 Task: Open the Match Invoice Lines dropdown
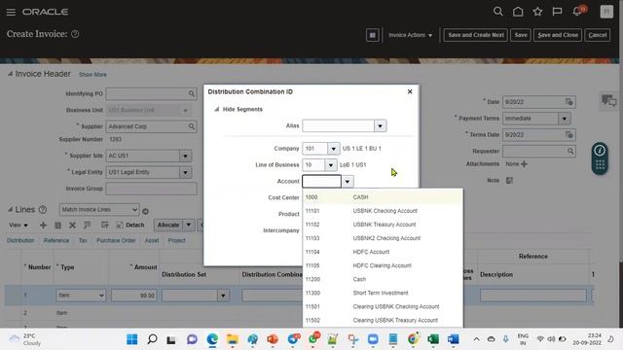click(x=99, y=210)
